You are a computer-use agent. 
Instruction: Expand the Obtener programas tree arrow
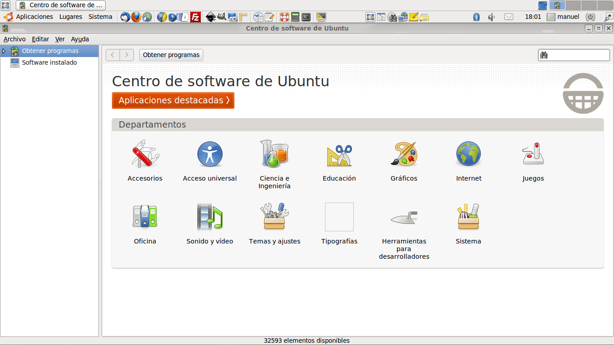[x=4, y=51]
